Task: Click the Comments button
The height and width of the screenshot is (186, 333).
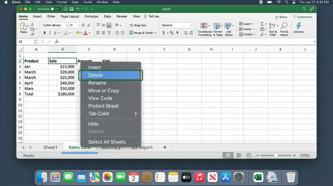Action: 303,17
